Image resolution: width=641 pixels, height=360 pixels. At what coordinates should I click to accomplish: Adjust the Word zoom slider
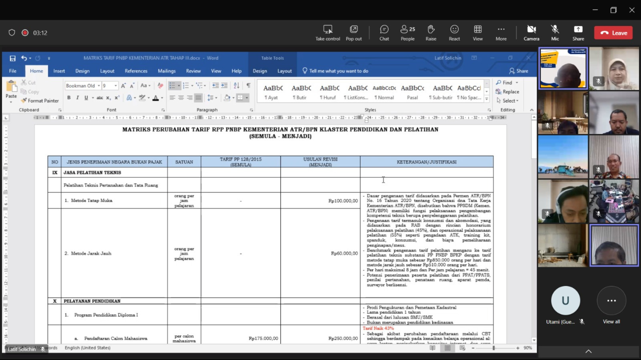pos(493,348)
